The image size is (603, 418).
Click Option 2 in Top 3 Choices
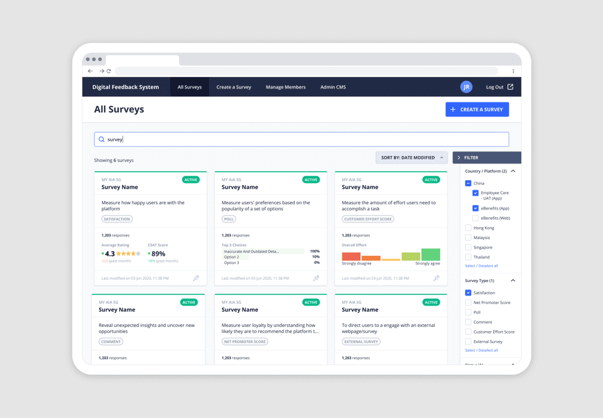[232, 257]
